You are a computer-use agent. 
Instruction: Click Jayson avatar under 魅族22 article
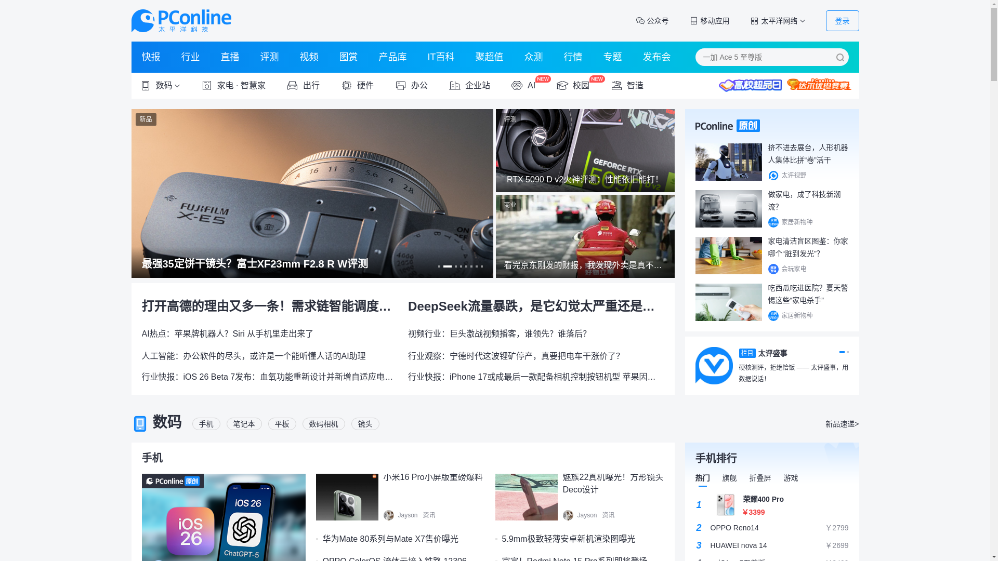(x=568, y=515)
